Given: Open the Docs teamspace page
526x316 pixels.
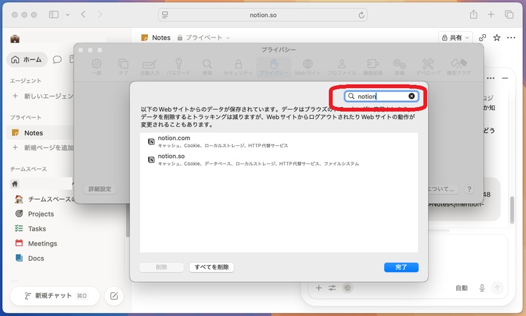Looking at the screenshot, I should tap(36, 258).
